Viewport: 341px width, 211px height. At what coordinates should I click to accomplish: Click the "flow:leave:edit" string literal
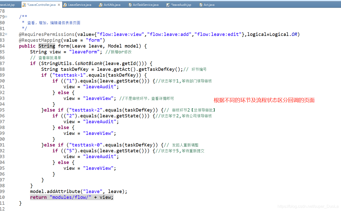point(218,34)
